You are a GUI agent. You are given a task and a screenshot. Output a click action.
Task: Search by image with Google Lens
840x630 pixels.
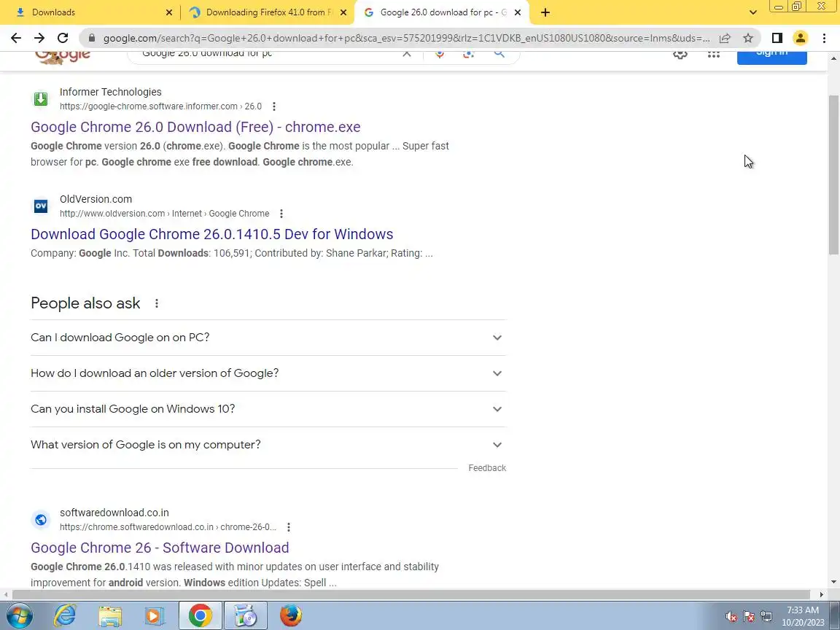(469, 53)
